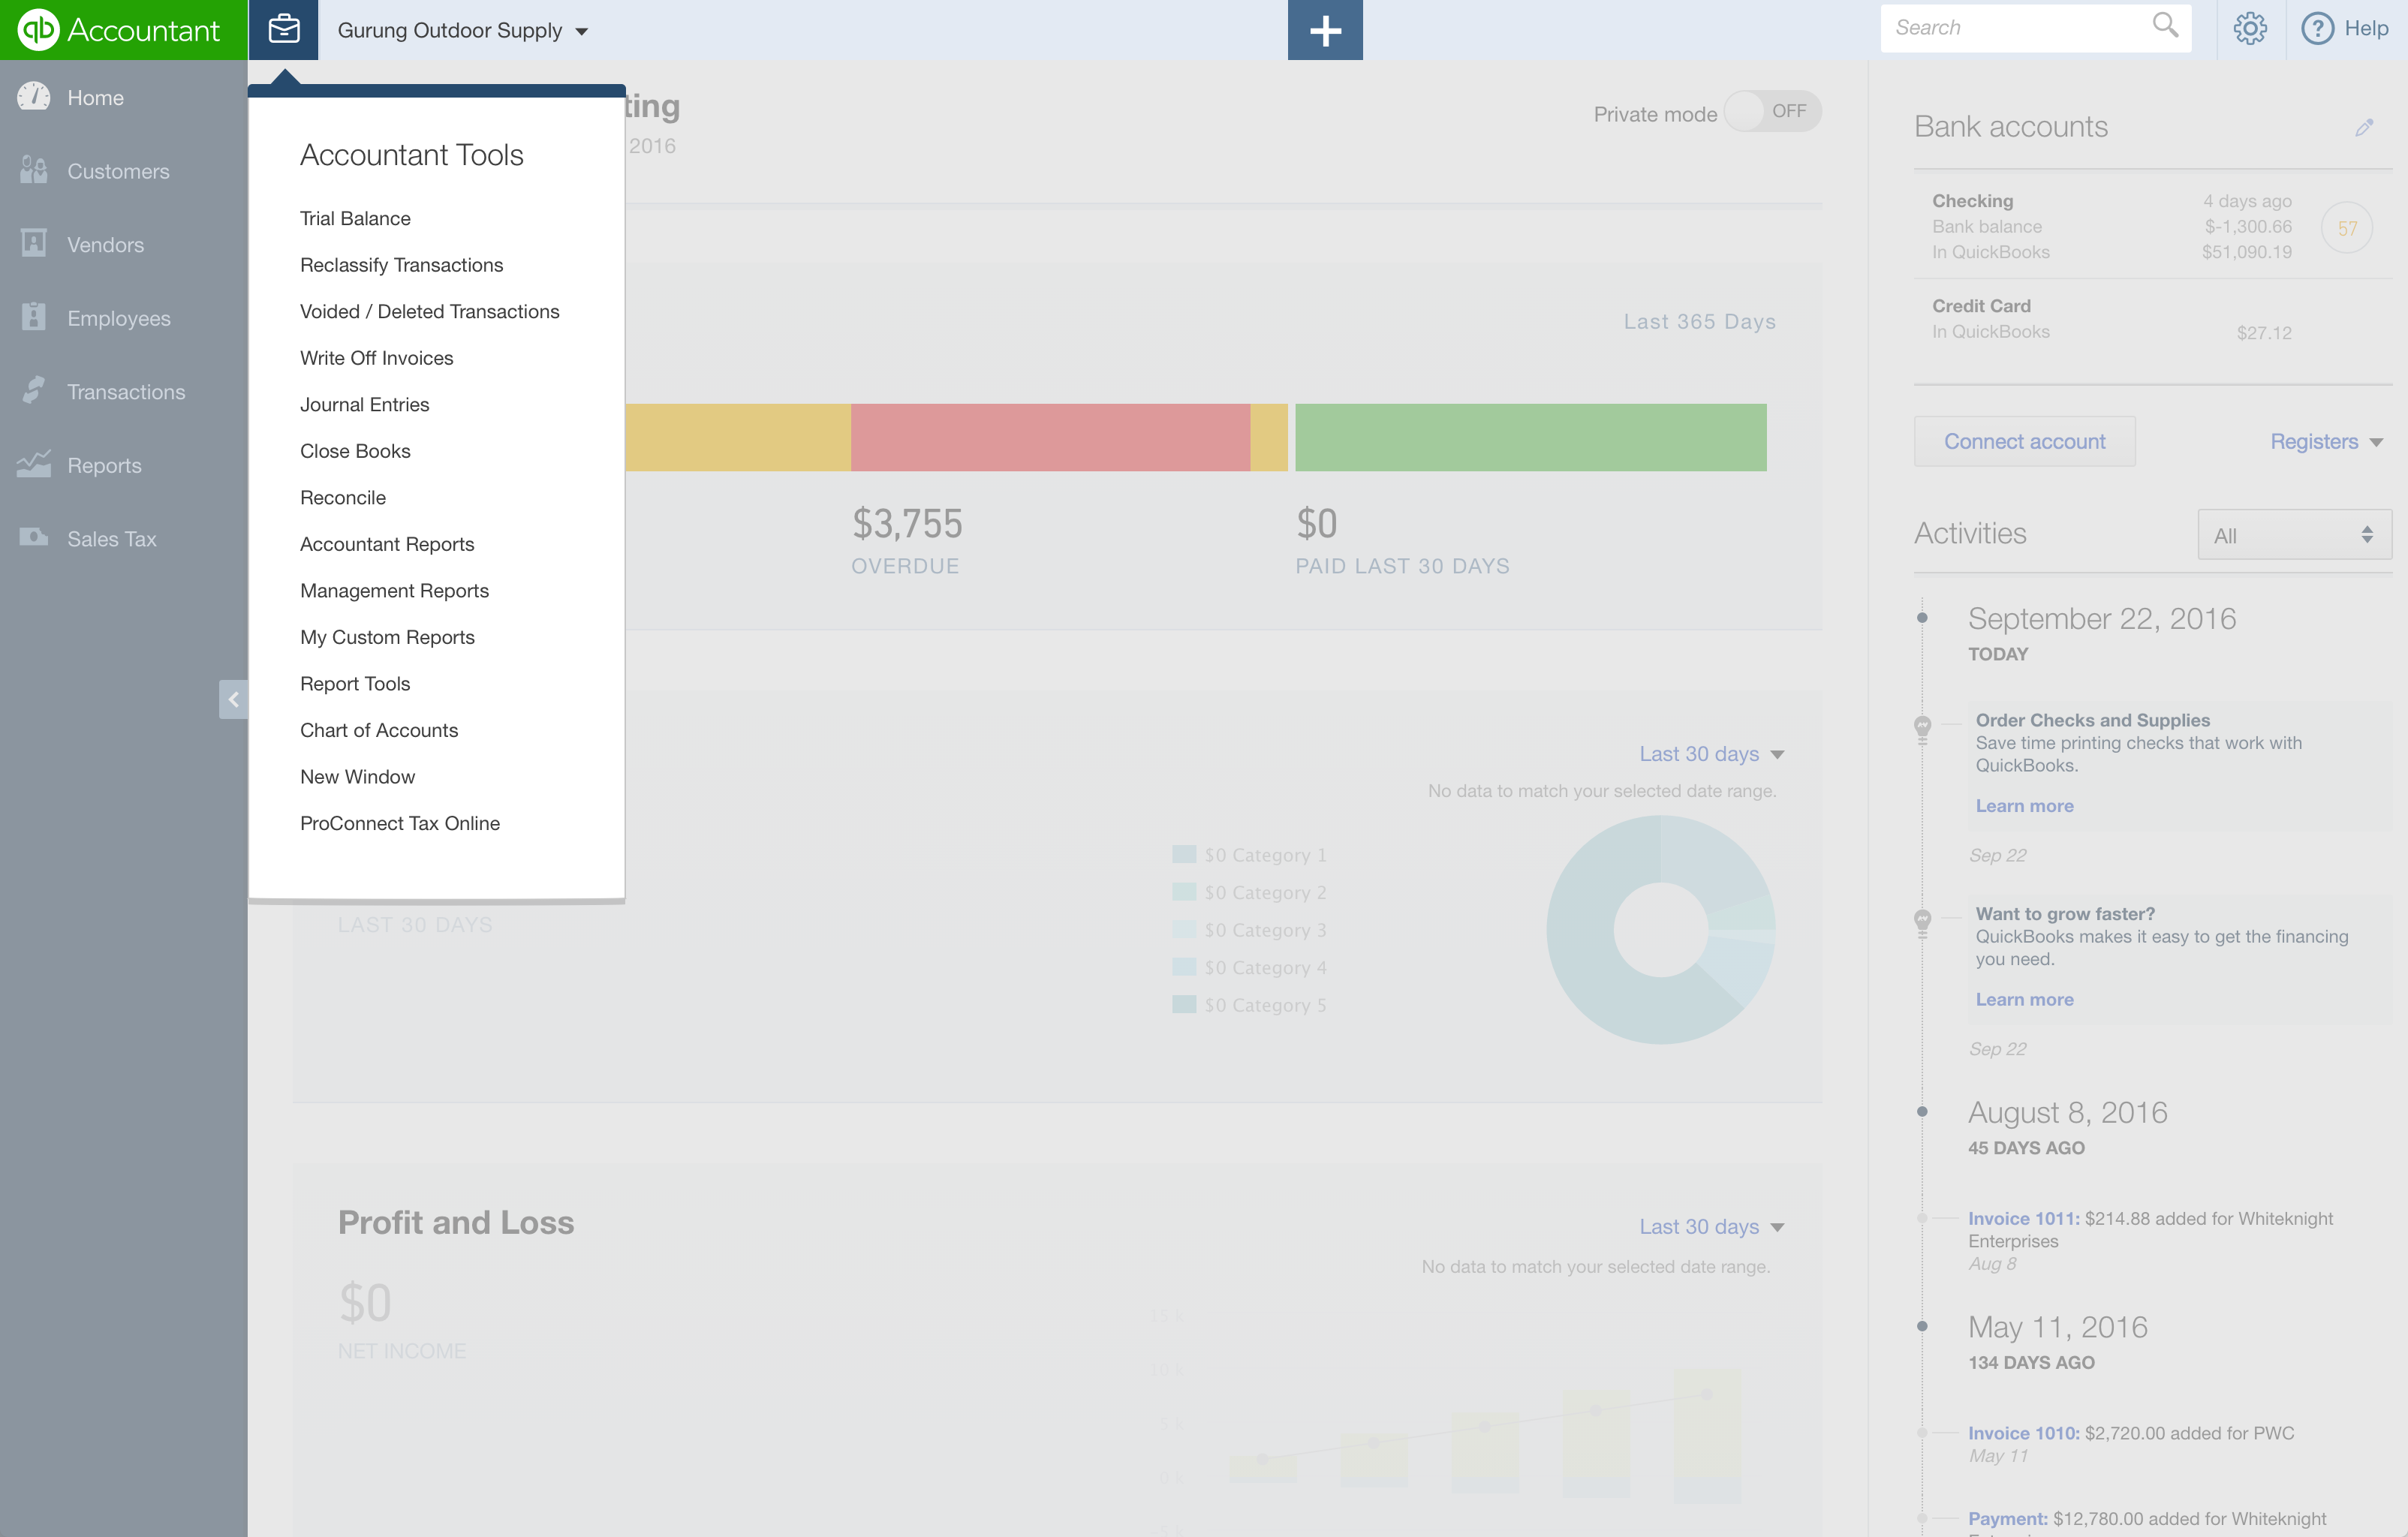
Task: Choose Chart of Accounts from Accountant Tools
Action: 379,730
